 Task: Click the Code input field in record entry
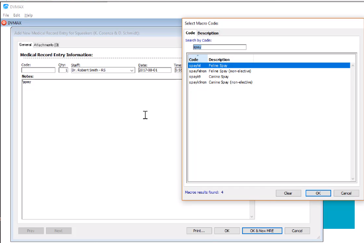38,70
